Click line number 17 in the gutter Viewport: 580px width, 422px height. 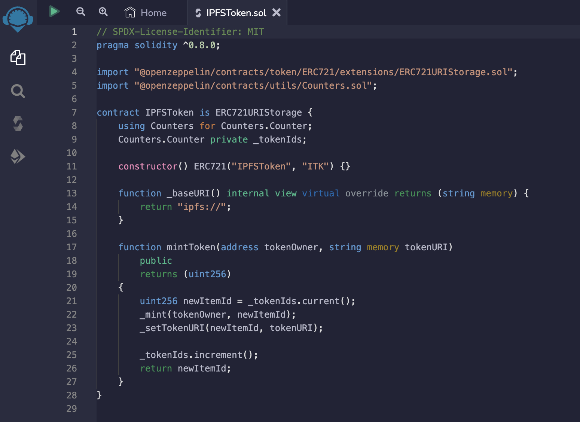coord(71,247)
